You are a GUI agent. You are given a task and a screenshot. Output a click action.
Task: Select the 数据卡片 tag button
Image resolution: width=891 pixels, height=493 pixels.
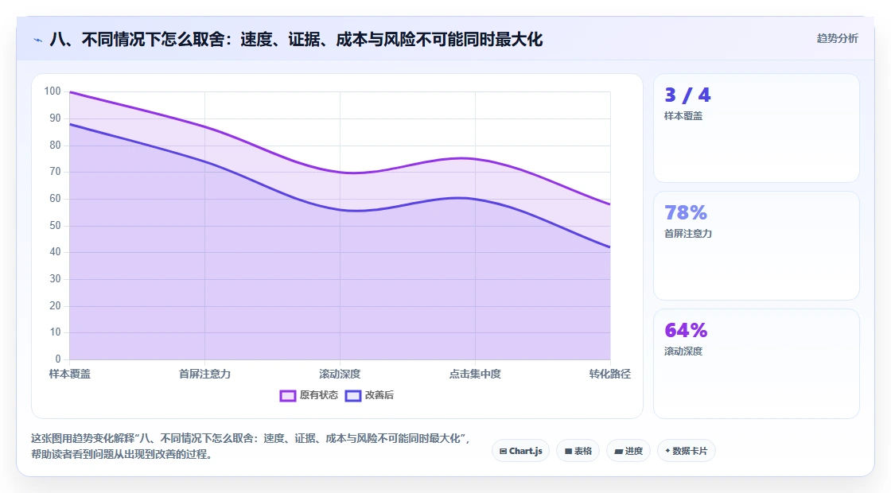point(686,451)
